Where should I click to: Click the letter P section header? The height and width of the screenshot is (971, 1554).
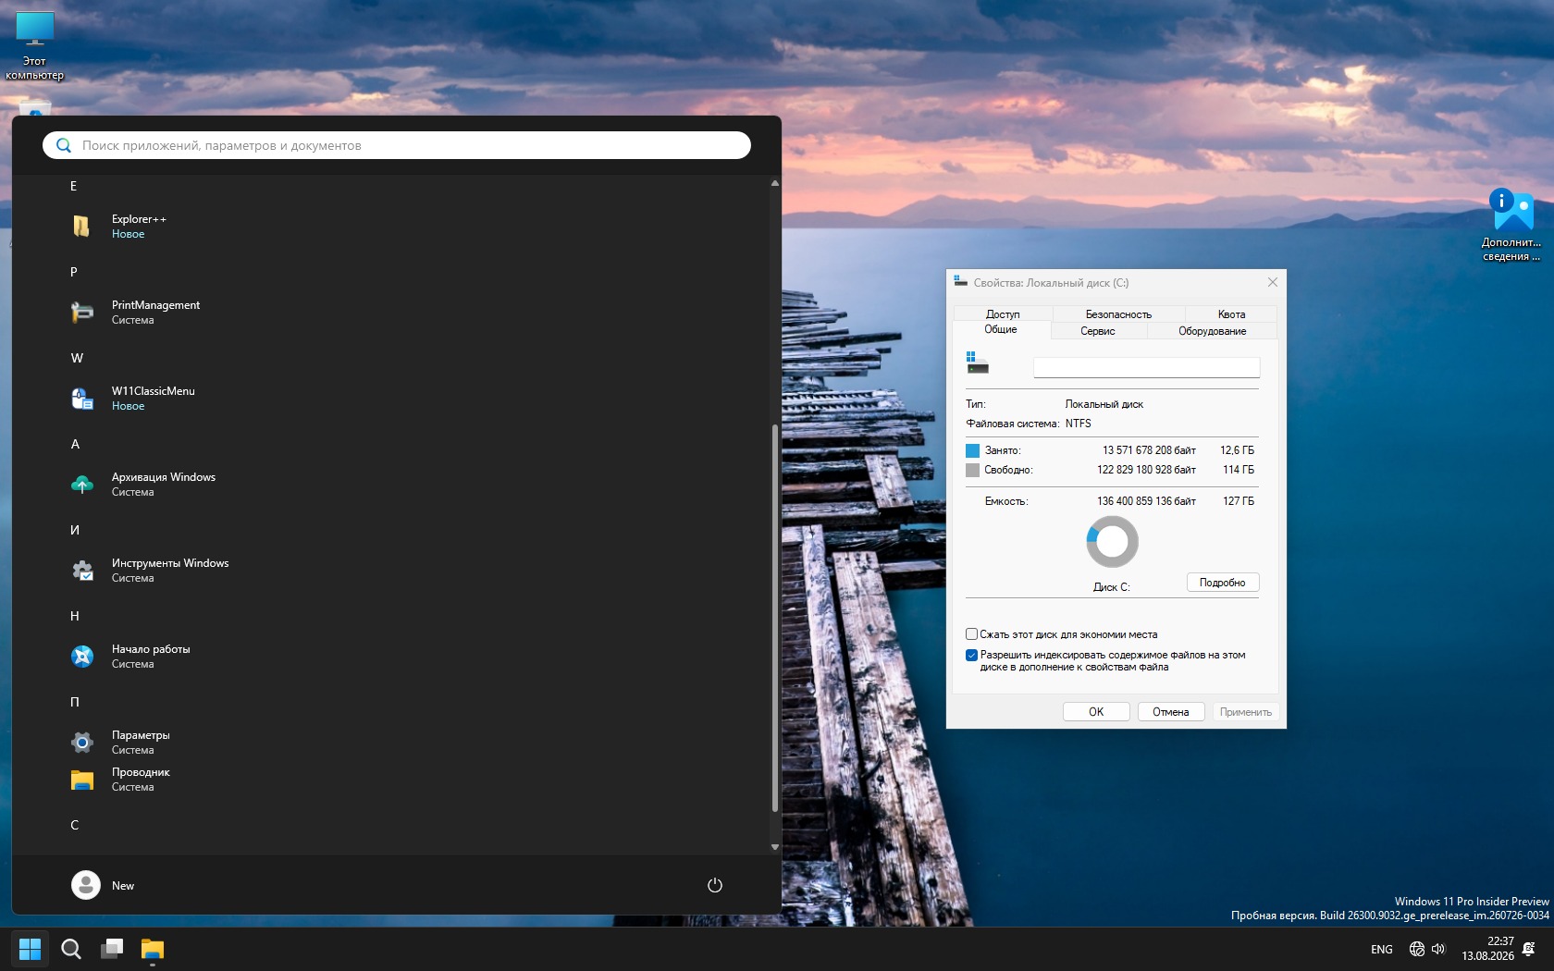(x=74, y=272)
